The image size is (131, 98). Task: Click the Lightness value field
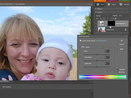point(107,63)
